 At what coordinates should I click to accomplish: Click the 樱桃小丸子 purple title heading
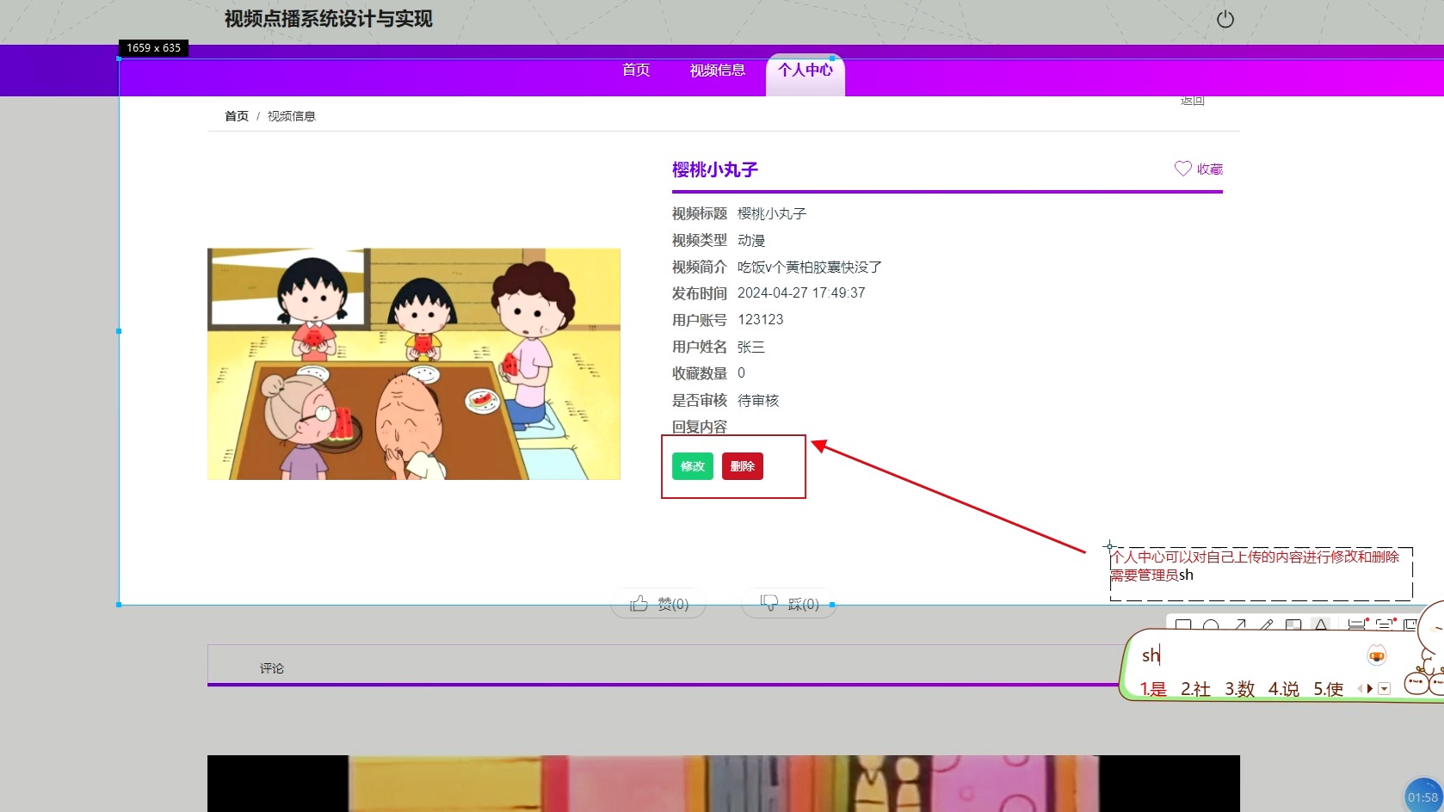(x=715, y=169)
